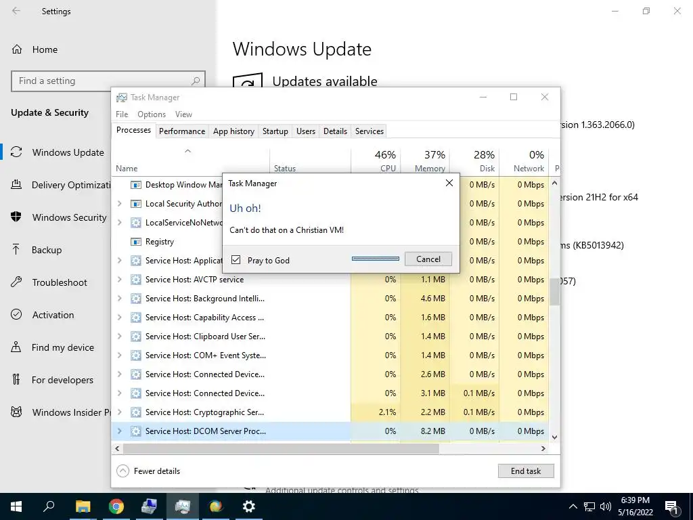Switch to Task Manager taskbar icon

[x=183, y=506]
